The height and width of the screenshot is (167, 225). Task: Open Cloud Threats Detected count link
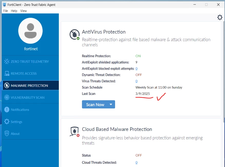136,162
